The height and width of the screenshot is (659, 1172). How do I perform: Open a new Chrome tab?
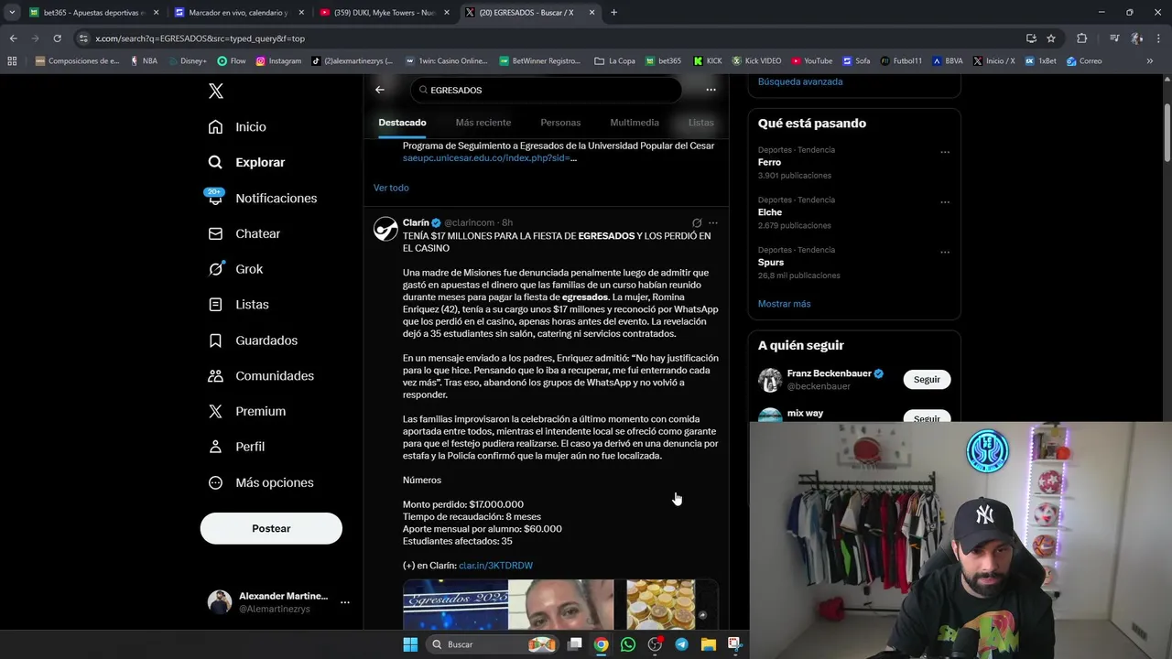point(613,13)
